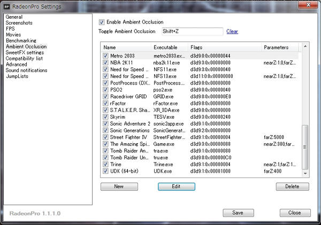
Task: Select the TESV.exe executable cell
Action: tap(164, 117)
